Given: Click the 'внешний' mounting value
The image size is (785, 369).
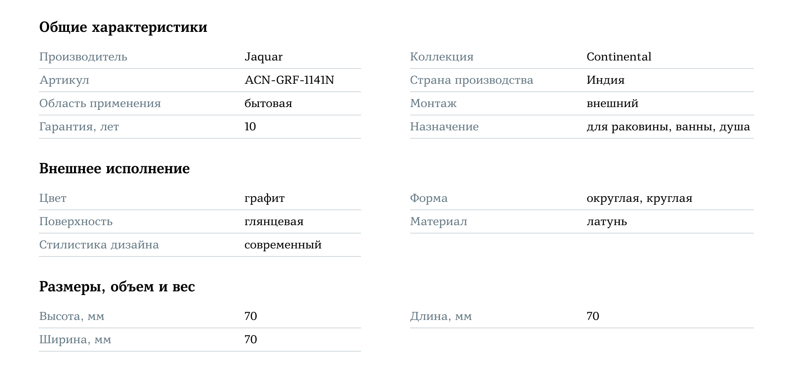Looking at the screenshot, I should click(x=612, y=103).
